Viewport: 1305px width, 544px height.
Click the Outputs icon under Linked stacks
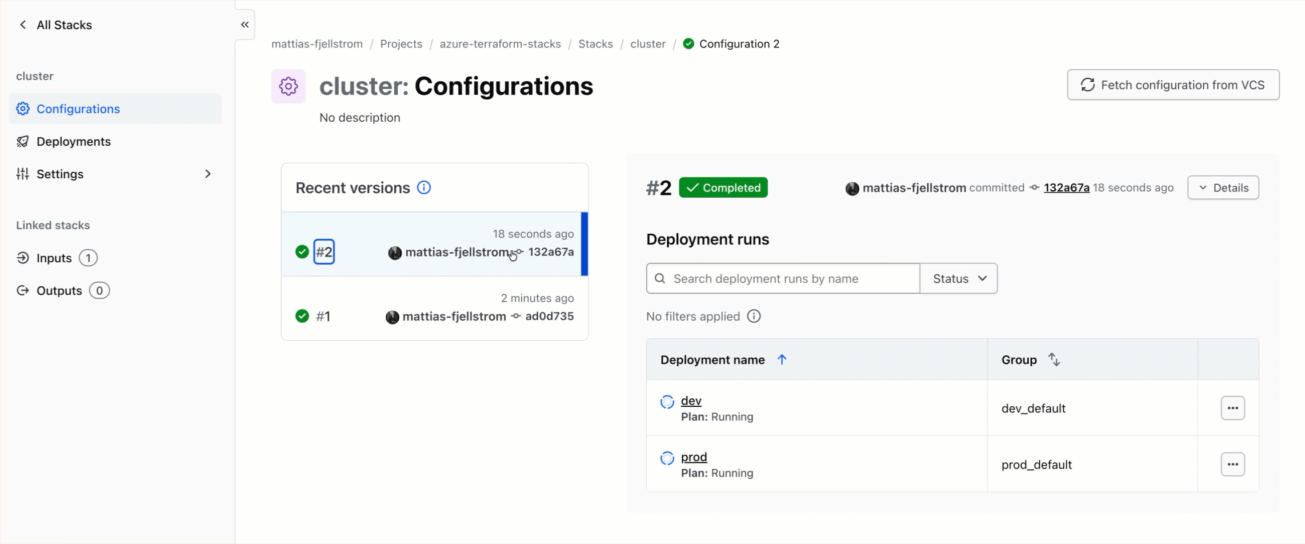(x=23, y=290)
